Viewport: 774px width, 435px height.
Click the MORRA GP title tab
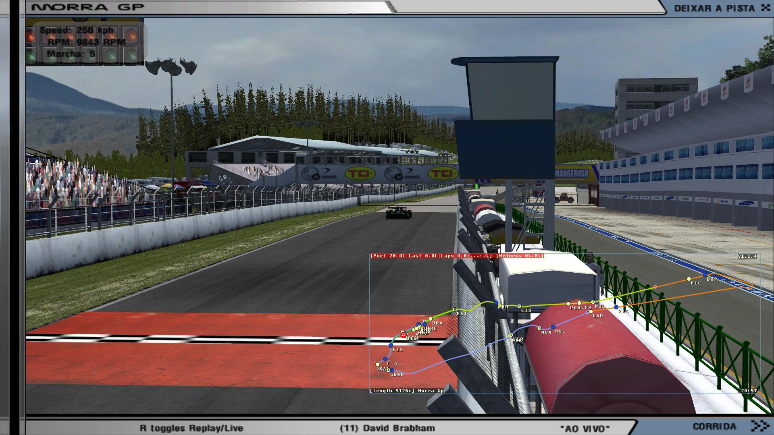[x=87, y=8]
